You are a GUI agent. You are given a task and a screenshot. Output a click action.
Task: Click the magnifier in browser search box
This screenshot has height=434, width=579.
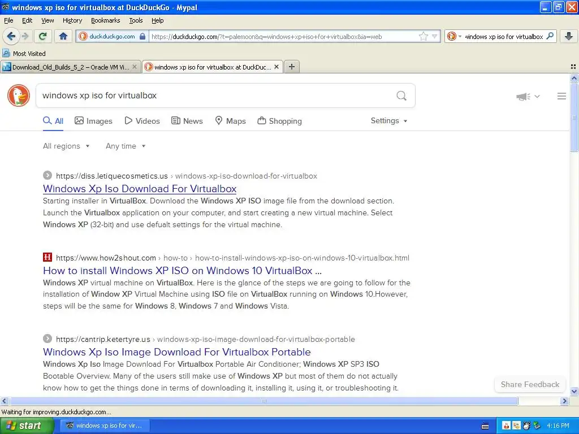pyautogui.click(x=550, y=36)
